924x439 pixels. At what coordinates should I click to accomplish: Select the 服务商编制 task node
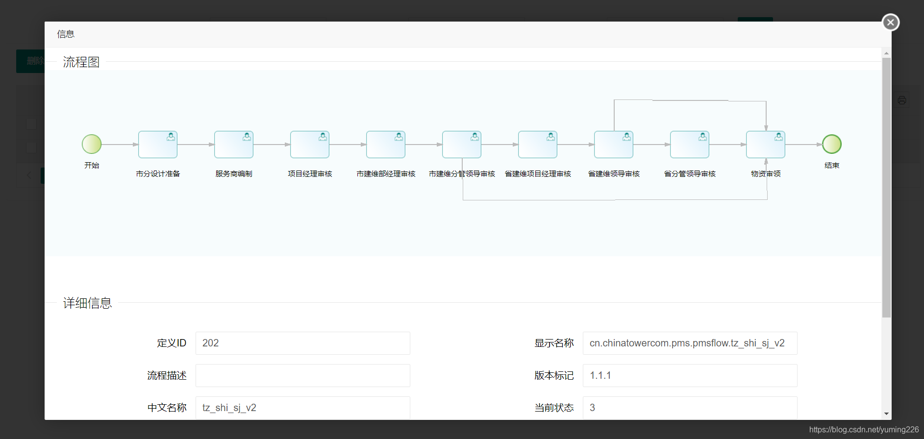tap(234, 145)
